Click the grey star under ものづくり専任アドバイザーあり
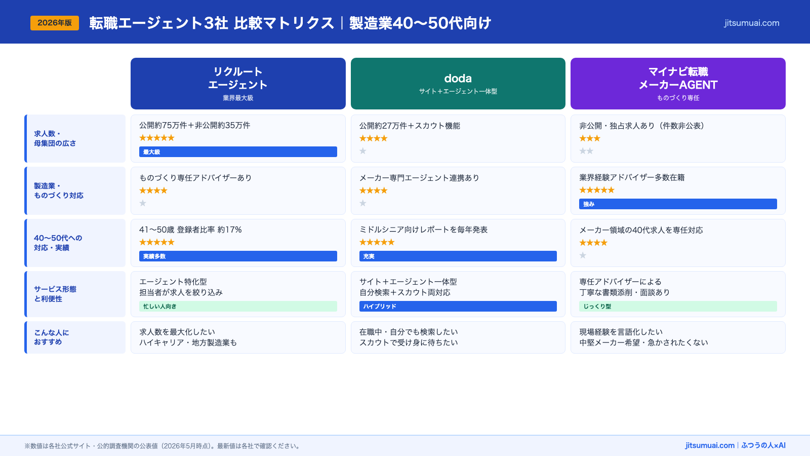 (x=143, y=203)
